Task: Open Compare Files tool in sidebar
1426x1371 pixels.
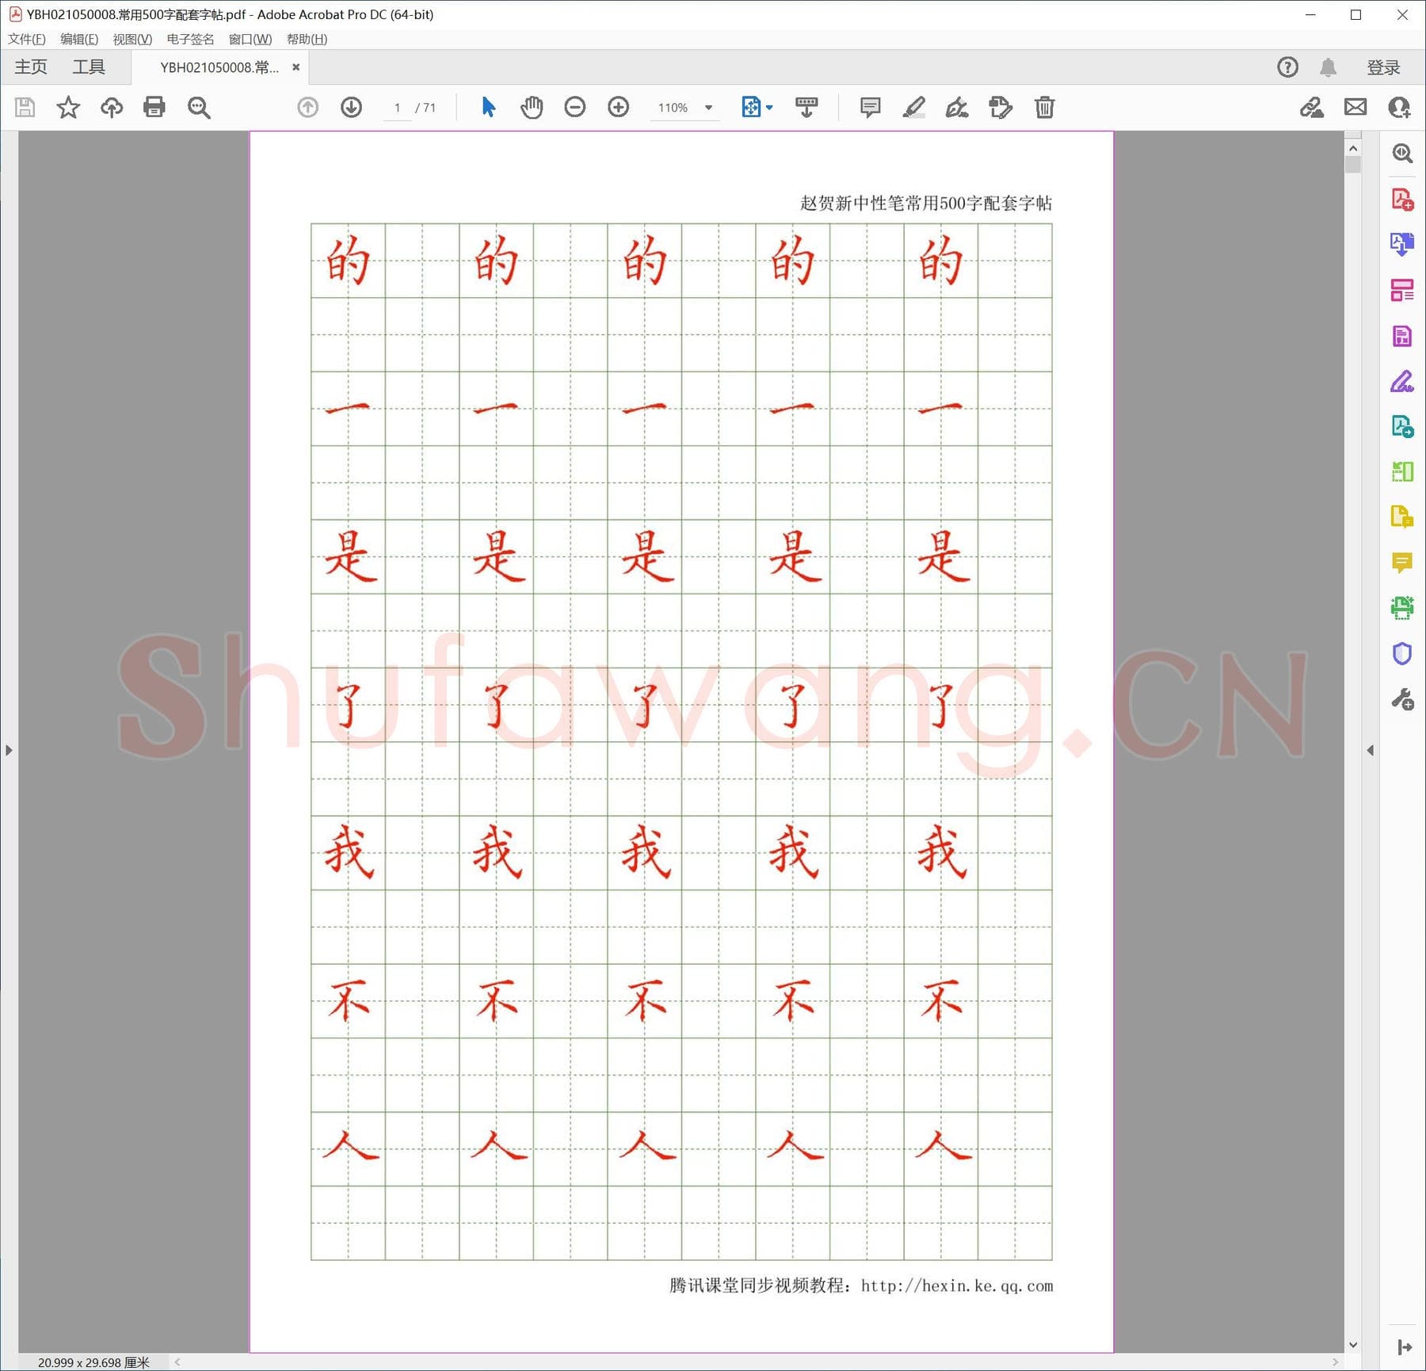Action: 1402,472
